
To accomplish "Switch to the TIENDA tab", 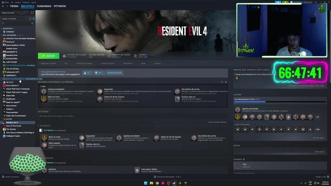I will 14,6.
